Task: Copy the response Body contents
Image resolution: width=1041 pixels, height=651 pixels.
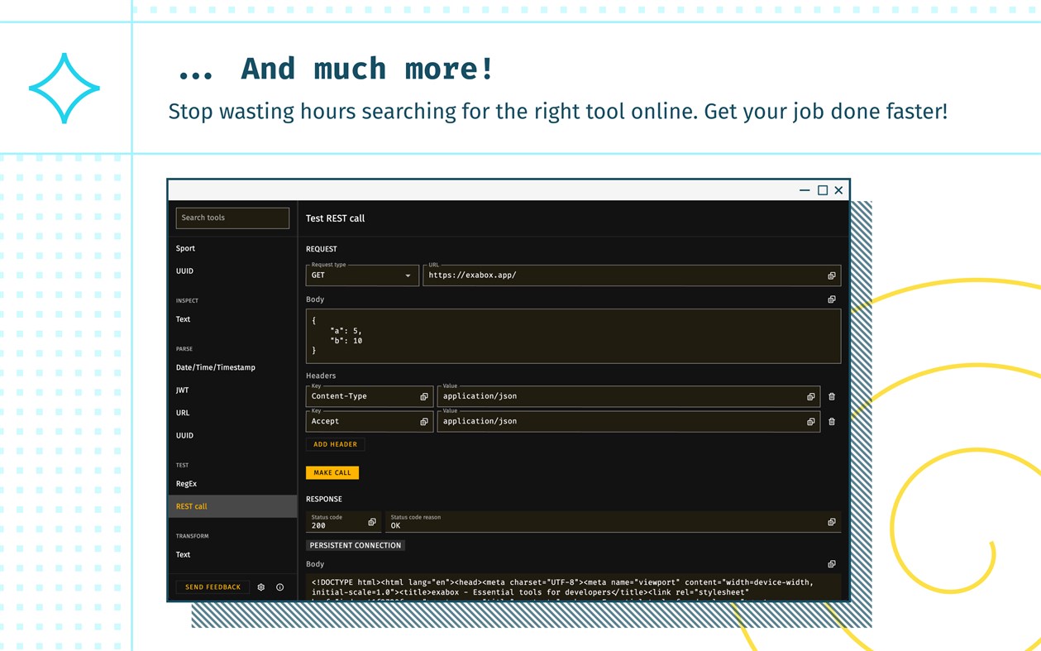Action: coord(831,563)
